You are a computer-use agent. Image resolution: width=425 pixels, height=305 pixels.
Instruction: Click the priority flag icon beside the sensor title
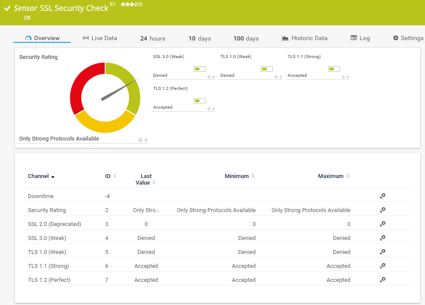point(113,4)
